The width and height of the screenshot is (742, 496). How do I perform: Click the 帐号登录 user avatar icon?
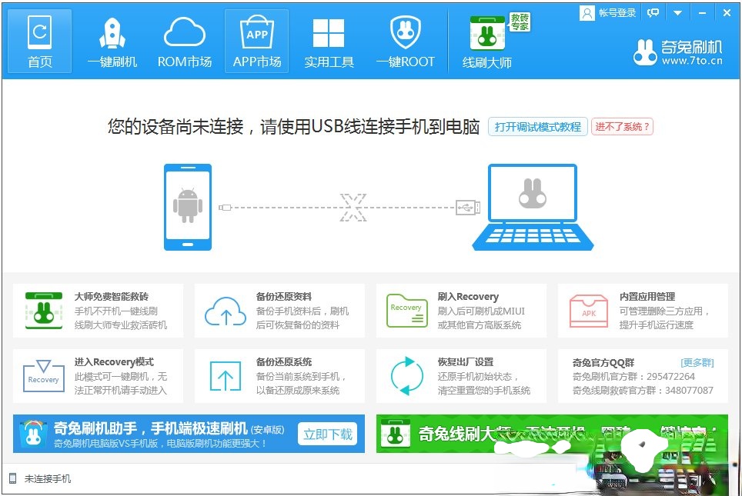(587, 13)
